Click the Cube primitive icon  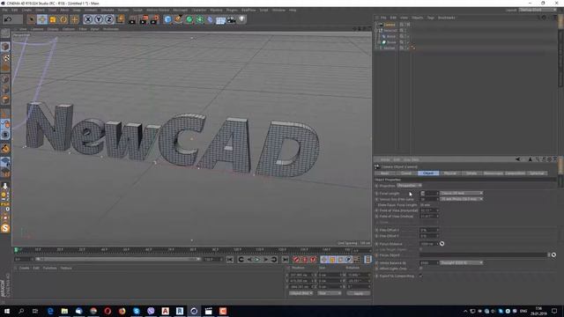coord(167,19)
